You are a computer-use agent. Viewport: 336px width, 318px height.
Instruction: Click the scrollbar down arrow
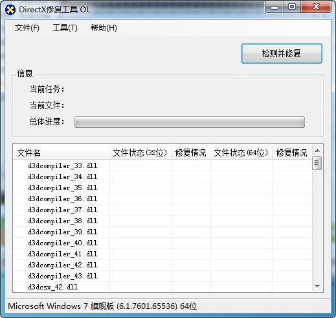(317, 286)
